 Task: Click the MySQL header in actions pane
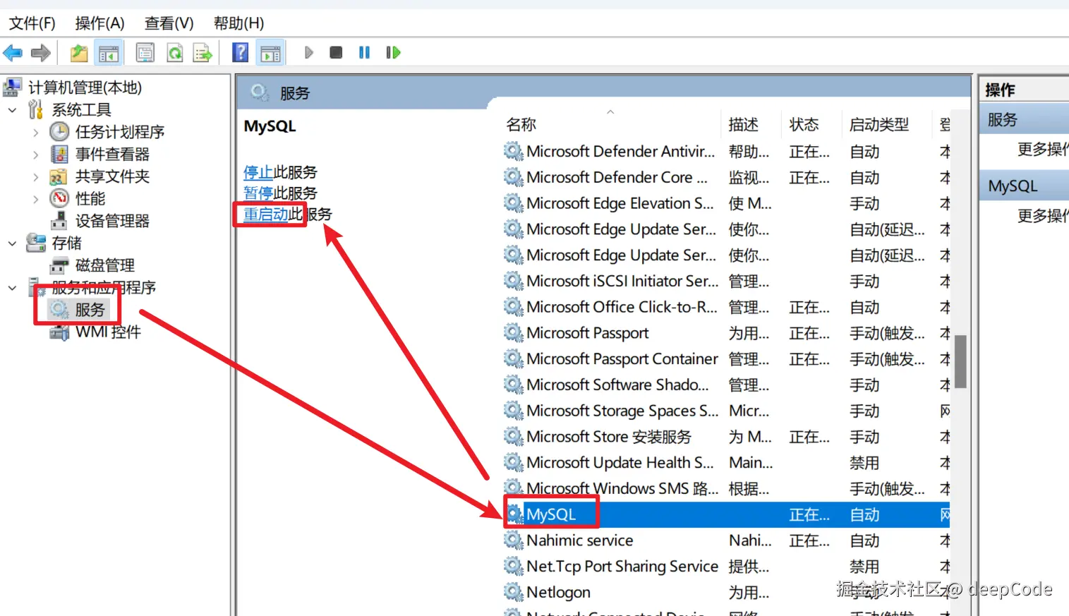coord(1025,186)
